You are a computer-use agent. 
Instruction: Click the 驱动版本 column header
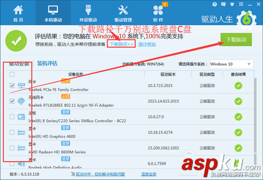[x=168, y=74]
